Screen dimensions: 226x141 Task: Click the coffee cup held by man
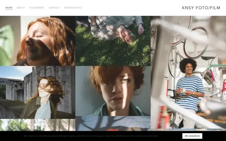(x=184, y=91)
